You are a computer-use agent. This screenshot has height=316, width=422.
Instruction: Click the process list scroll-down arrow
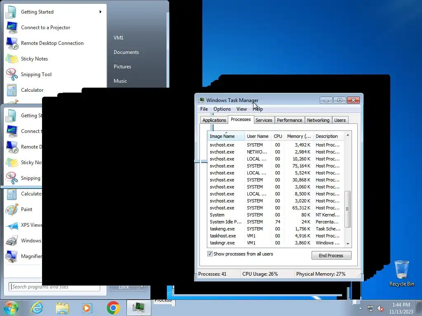[348, 244]
